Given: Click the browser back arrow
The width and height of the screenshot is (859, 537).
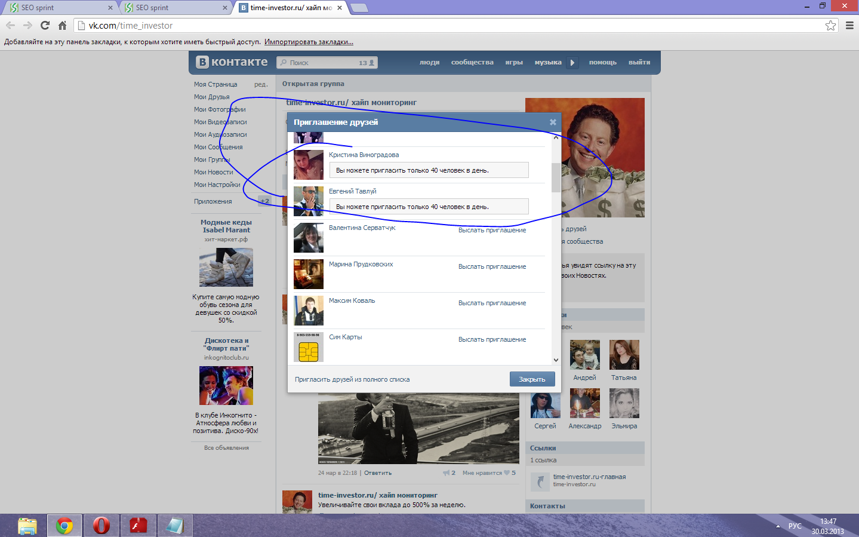Looking at the screenshot, I should [x=10, y=26].
